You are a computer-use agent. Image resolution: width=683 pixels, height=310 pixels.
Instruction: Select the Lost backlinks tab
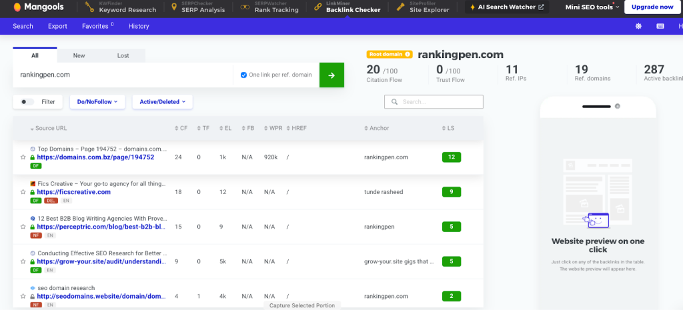123,56
